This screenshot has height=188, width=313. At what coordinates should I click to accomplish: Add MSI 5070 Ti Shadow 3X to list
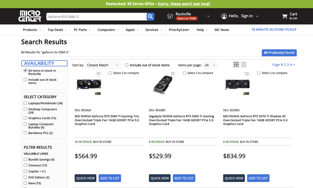pos(258,178)
